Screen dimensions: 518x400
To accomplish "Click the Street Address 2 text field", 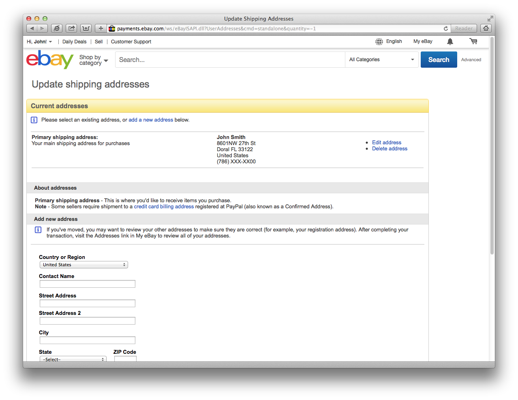I will pyautogui.click(x=88, y=321).
